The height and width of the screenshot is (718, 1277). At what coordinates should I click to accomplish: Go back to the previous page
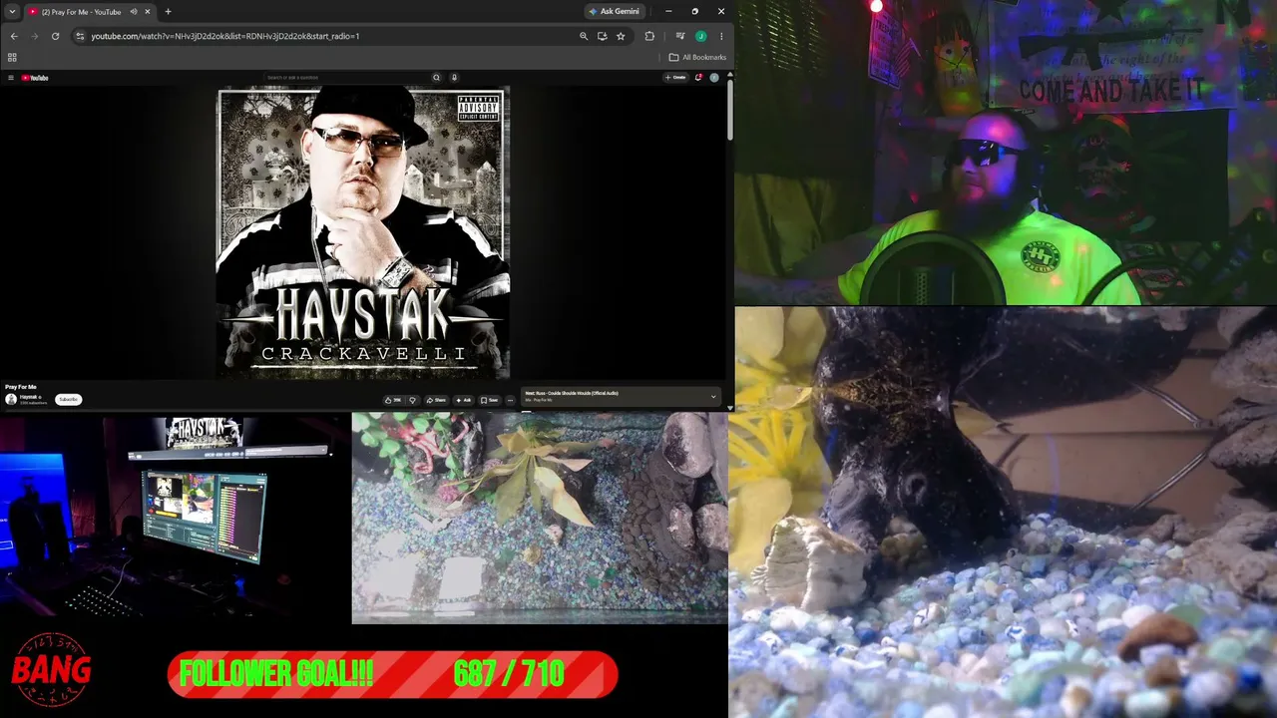13,36
